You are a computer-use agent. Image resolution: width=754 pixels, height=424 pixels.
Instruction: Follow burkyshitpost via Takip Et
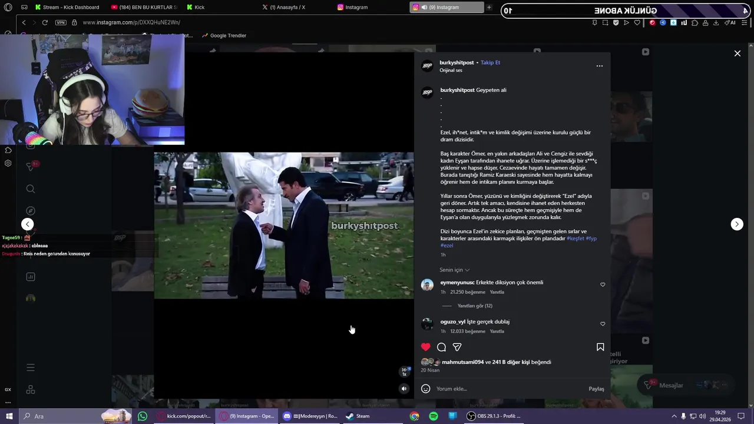coord(490,62)
